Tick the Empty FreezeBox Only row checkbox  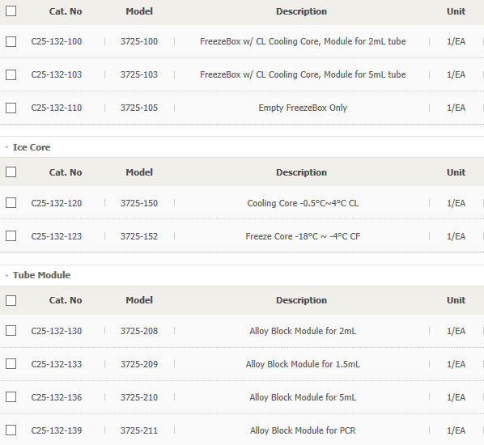[x=11, y=108]
